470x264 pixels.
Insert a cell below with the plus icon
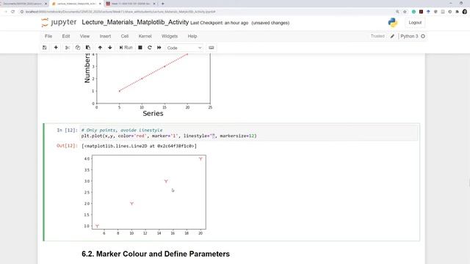(x=56, y=48)
